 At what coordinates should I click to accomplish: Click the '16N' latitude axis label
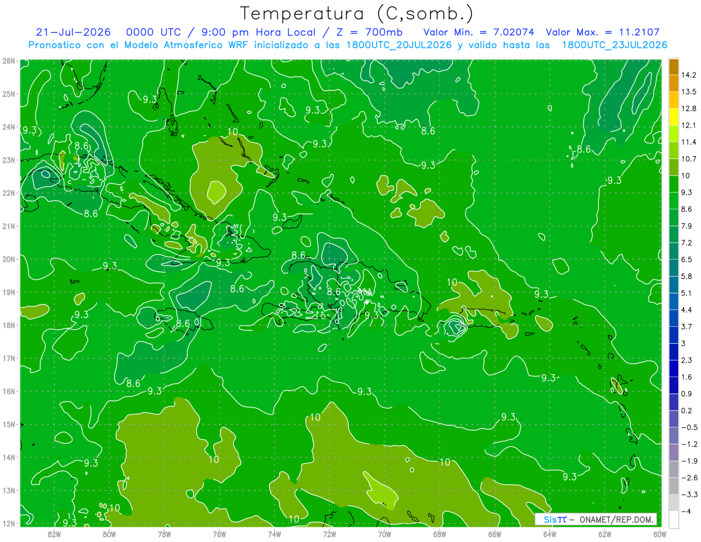[x=9, y=391]
